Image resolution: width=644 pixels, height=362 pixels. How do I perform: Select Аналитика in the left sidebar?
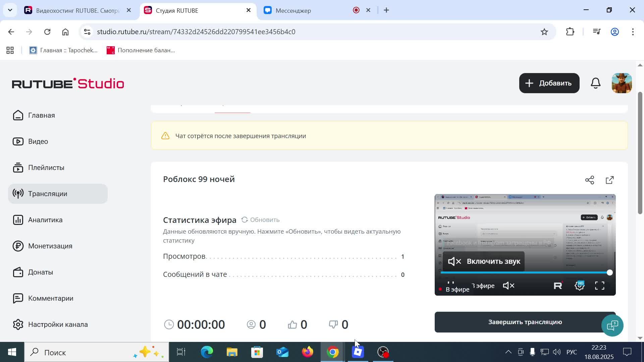(45, 220)
